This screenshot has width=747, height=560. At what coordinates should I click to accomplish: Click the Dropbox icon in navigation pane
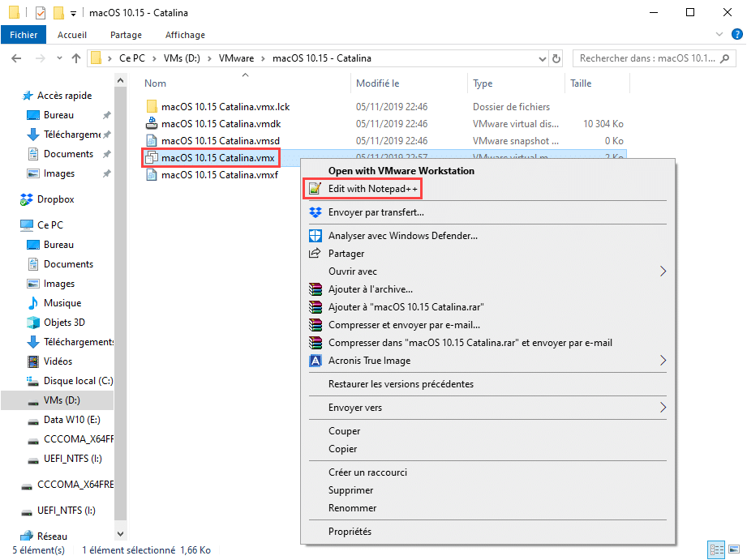point(27,199)
